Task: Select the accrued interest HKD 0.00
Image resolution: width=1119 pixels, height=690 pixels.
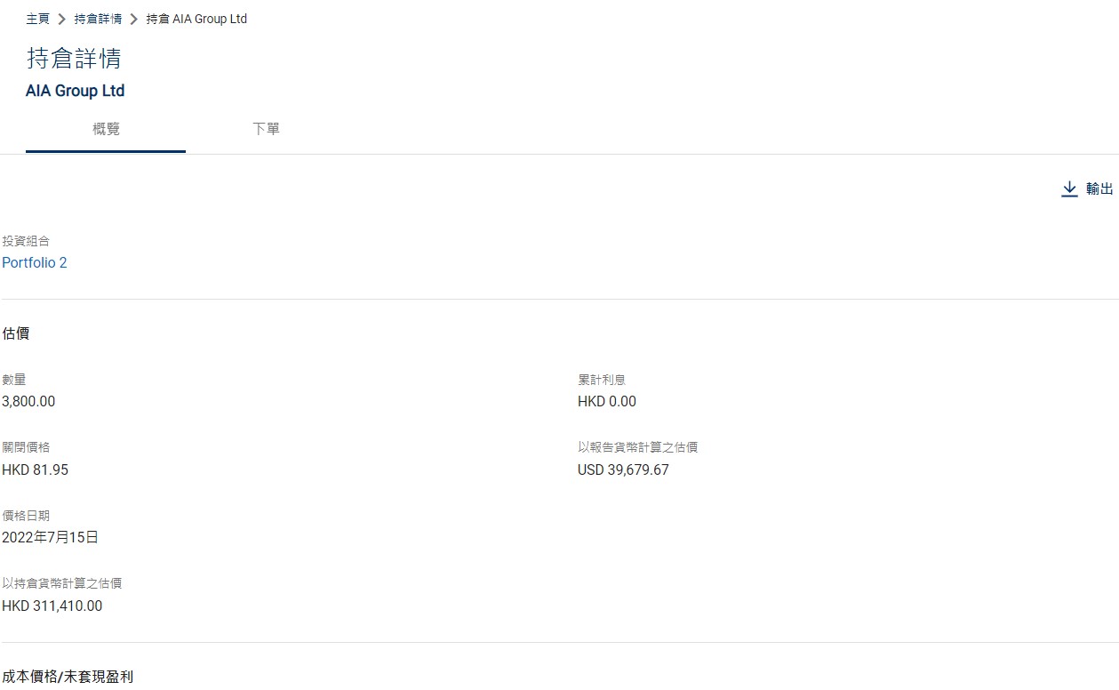Action: (x=607, y=402)
